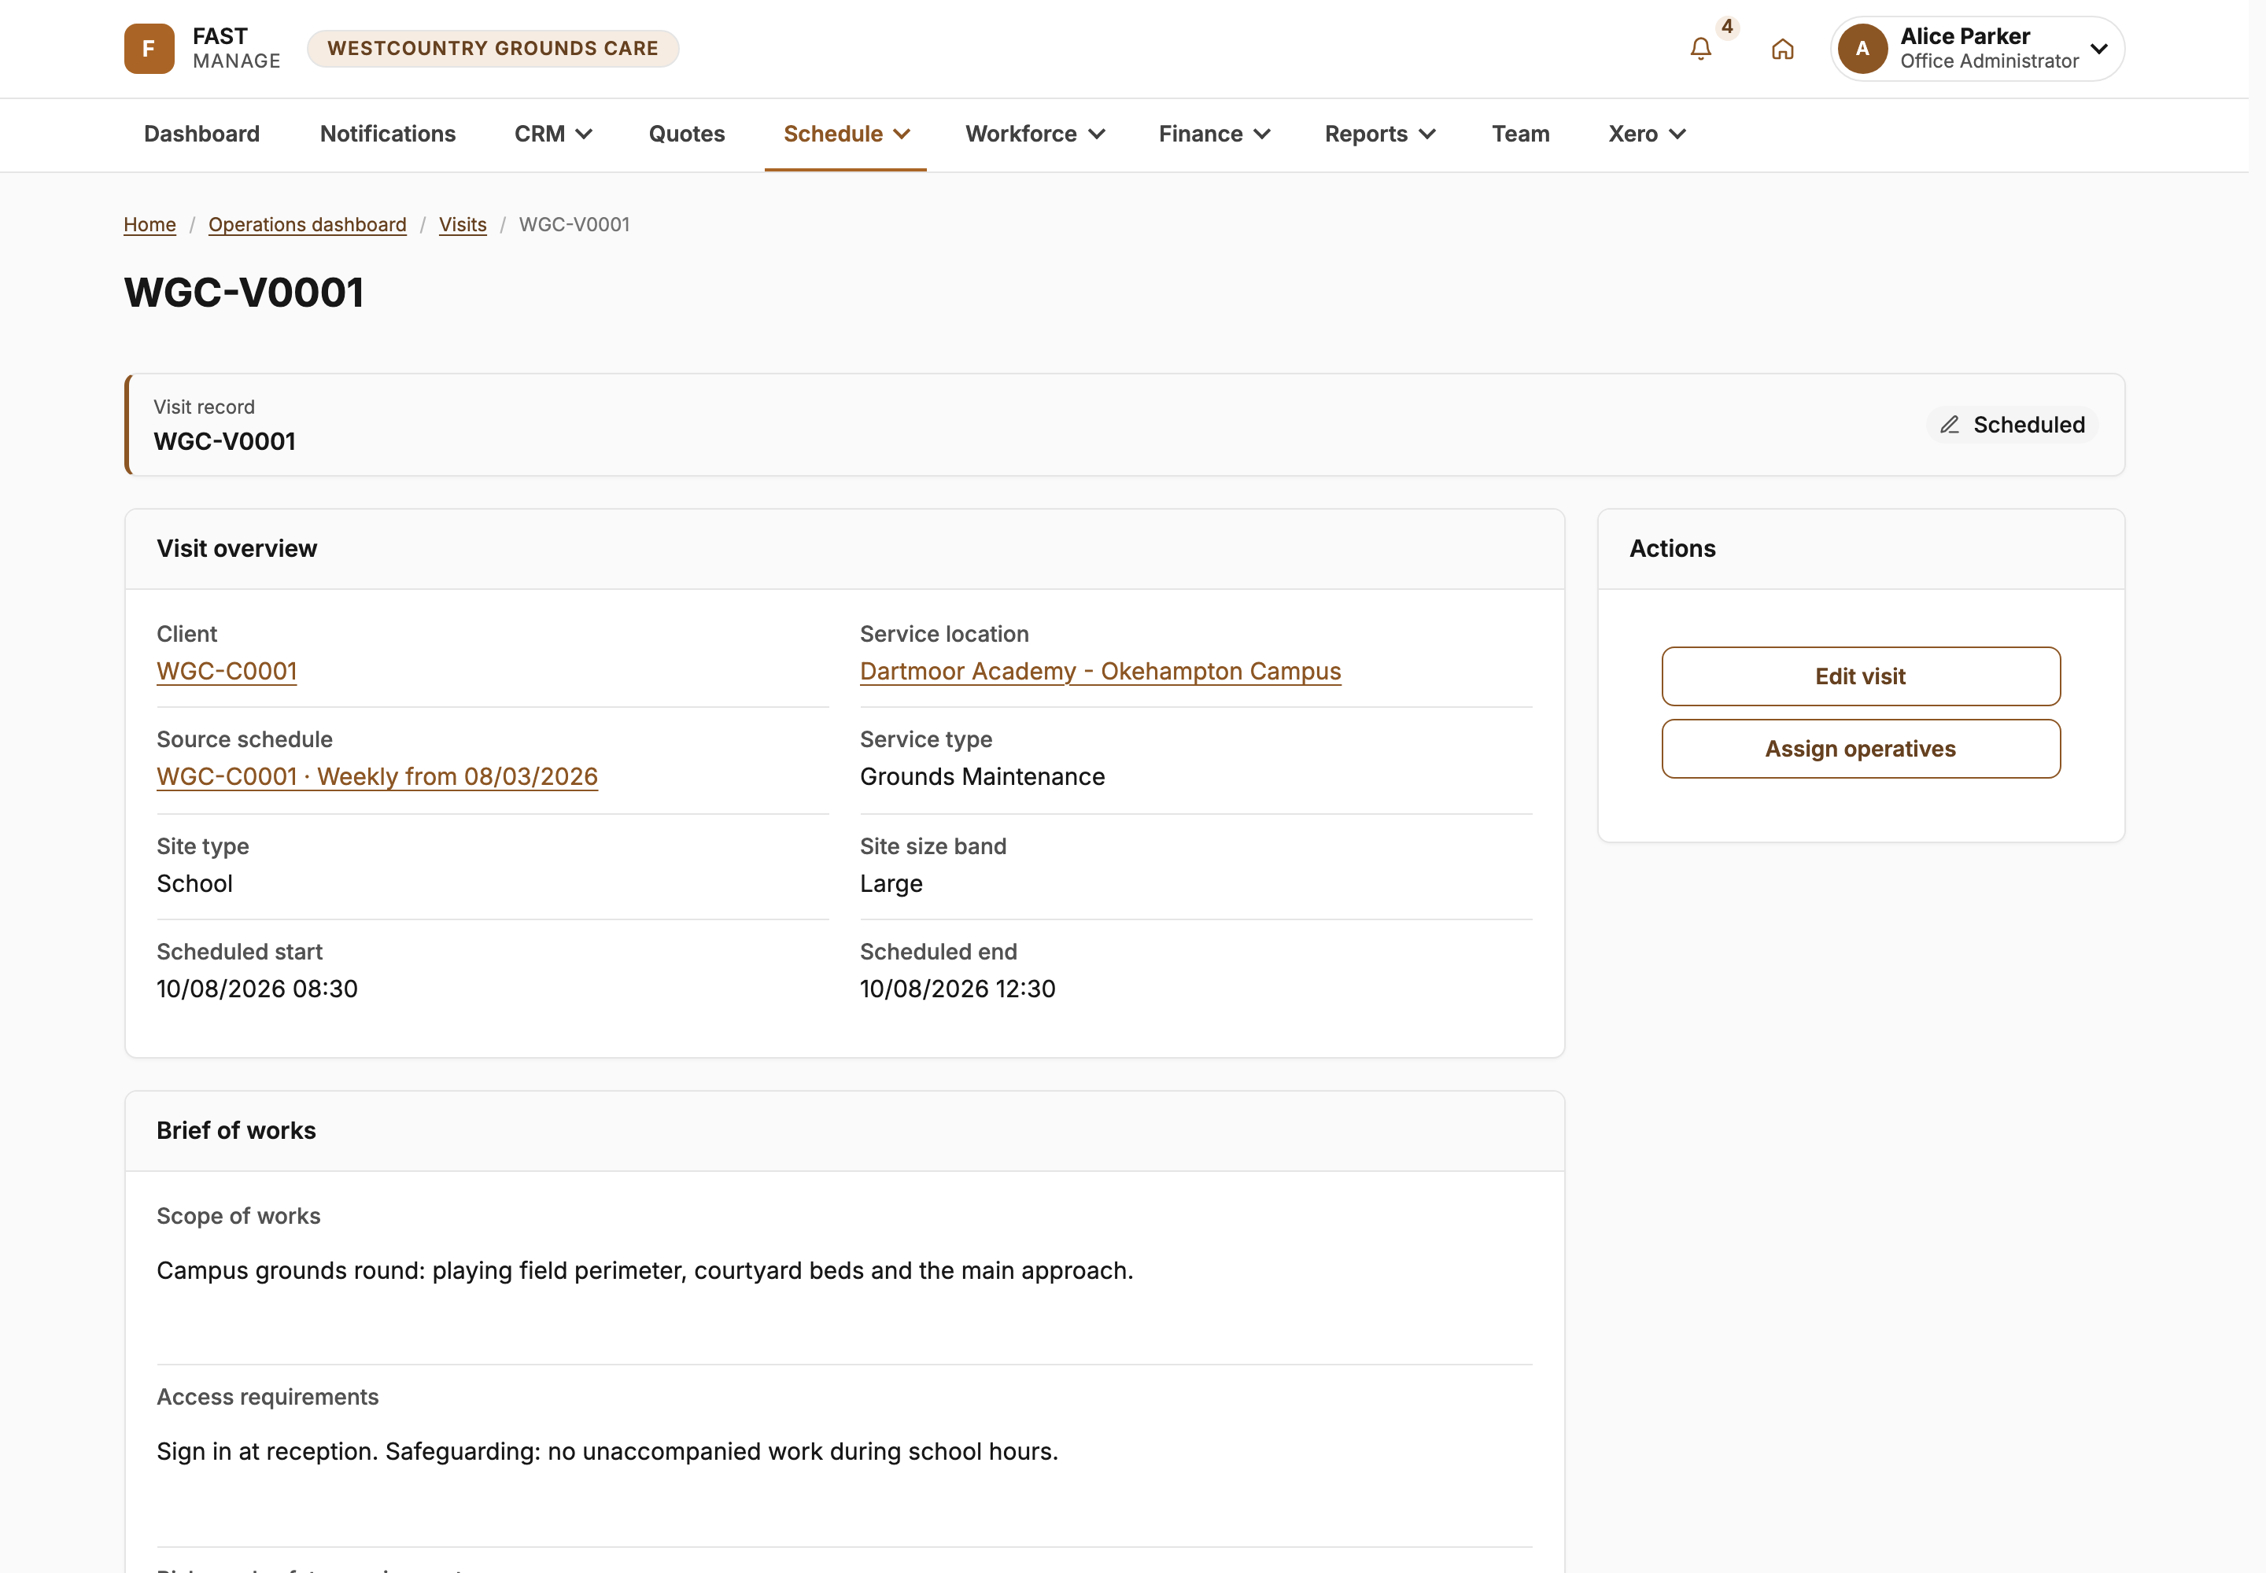Click the Scheduled status badge
The width and height of the screenshot is (2266, 1573).
(2012, 425)
